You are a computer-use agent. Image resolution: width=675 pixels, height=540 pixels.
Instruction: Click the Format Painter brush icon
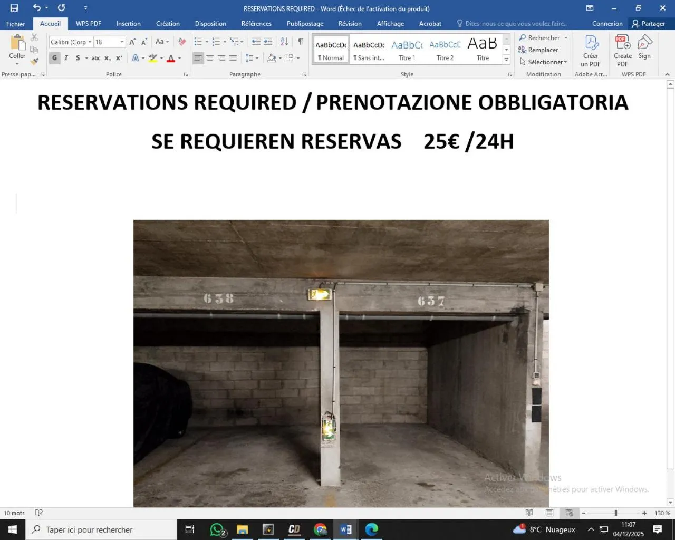pyautogui.click(x=34, y=62)
